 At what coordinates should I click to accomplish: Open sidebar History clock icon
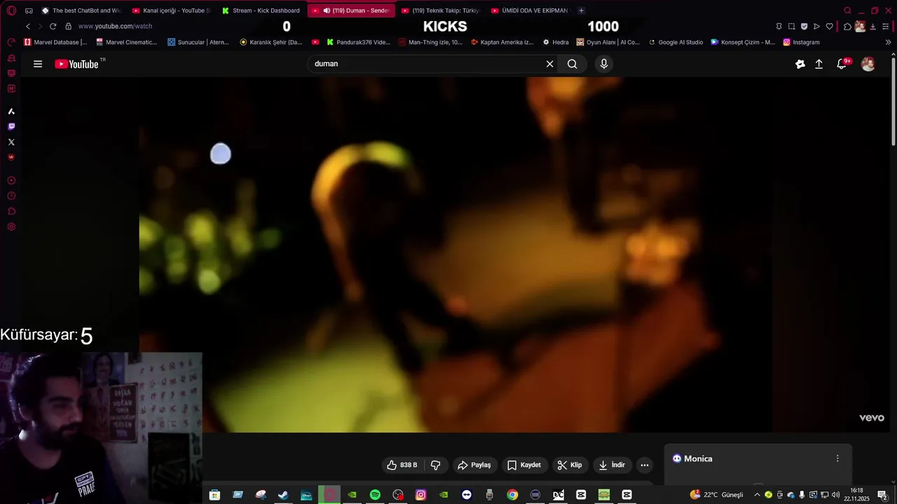(11, 196)
